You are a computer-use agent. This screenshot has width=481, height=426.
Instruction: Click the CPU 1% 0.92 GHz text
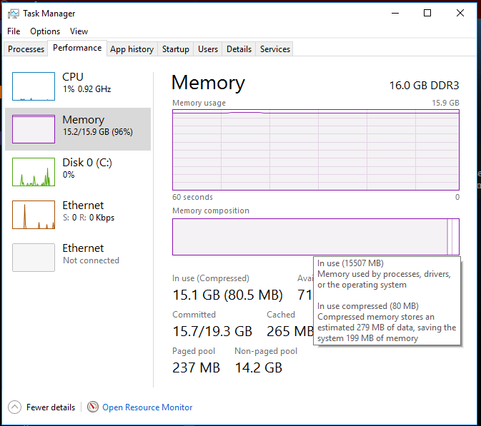[86, 89]
